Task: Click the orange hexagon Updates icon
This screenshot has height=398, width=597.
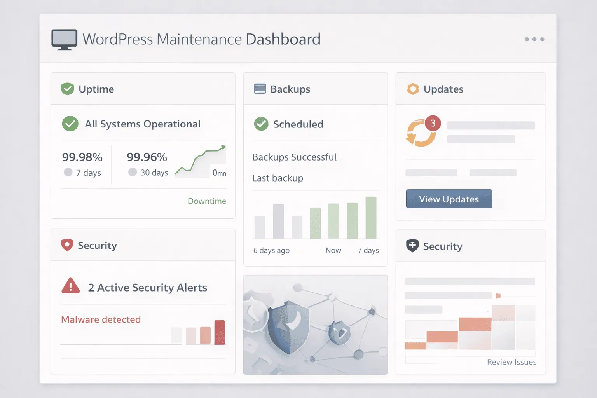Action: click(413, 89)
